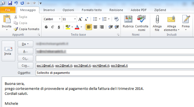The height and width of the screenshot is (107, 194).
Task: Cut selection with Taglia
Action: (x=21, y=17)
